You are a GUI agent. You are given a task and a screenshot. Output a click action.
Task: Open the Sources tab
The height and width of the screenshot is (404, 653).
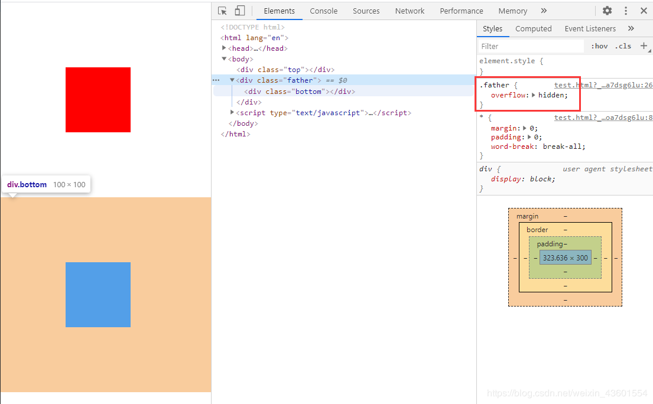366,11
